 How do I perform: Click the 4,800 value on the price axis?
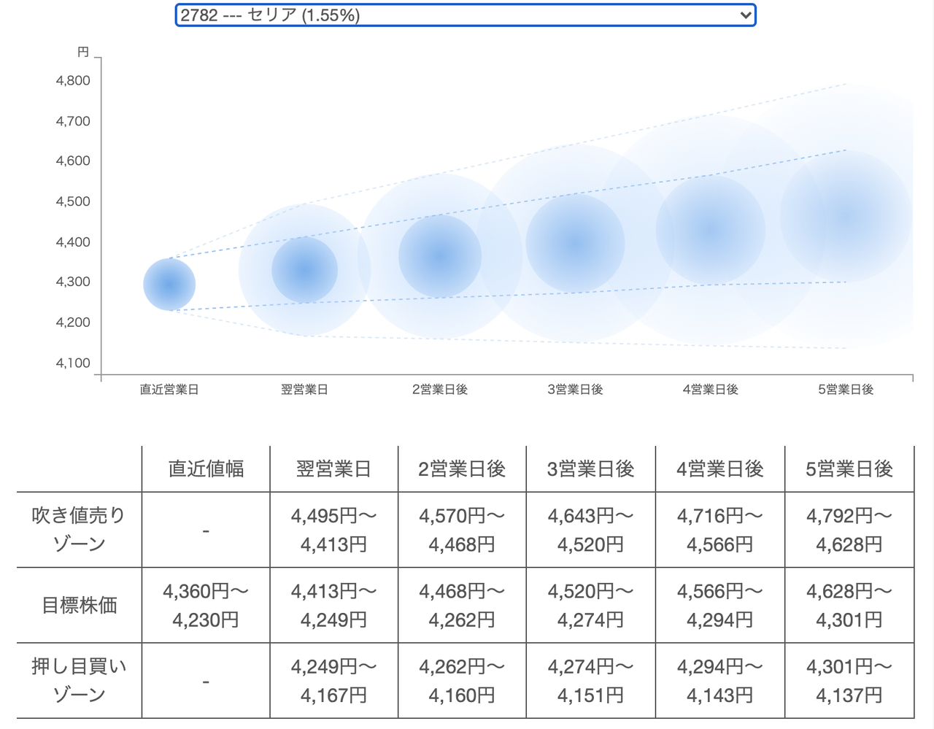(x=73, y=81)
